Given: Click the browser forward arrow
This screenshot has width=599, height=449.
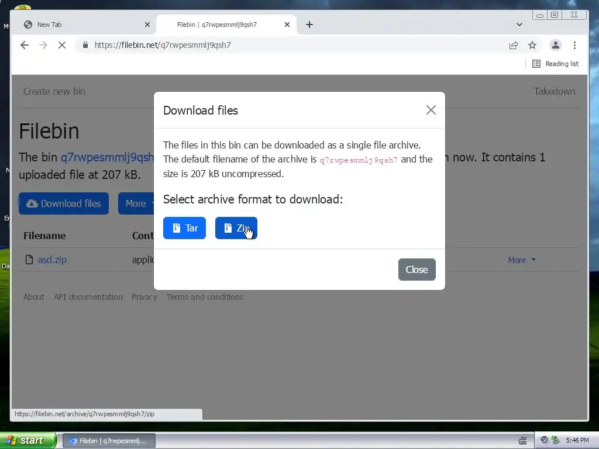Looking at the screenshot, I should coord(43,45).
